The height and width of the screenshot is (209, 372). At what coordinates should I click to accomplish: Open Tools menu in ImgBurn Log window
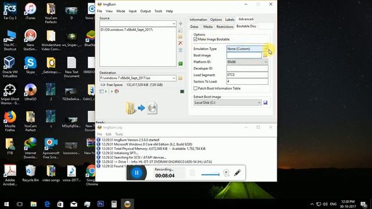click(119, 134)
